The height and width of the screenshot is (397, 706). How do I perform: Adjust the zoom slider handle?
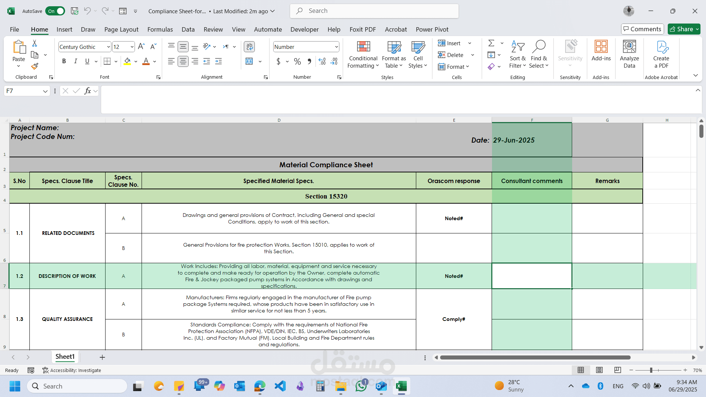coord(651,370)
